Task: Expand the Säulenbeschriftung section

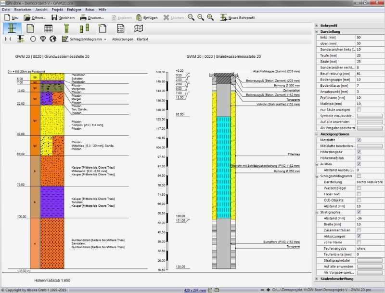Action: pyautogui.click(x=317, y=279)
